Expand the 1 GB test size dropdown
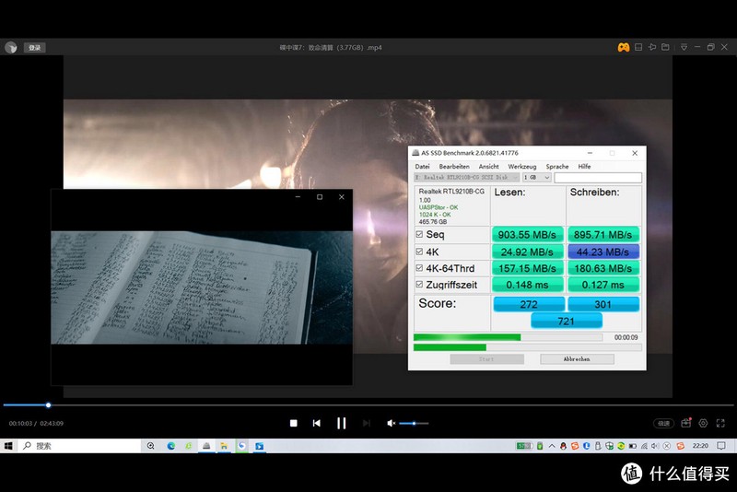This screenshot has height=492, width=737. 537,177
